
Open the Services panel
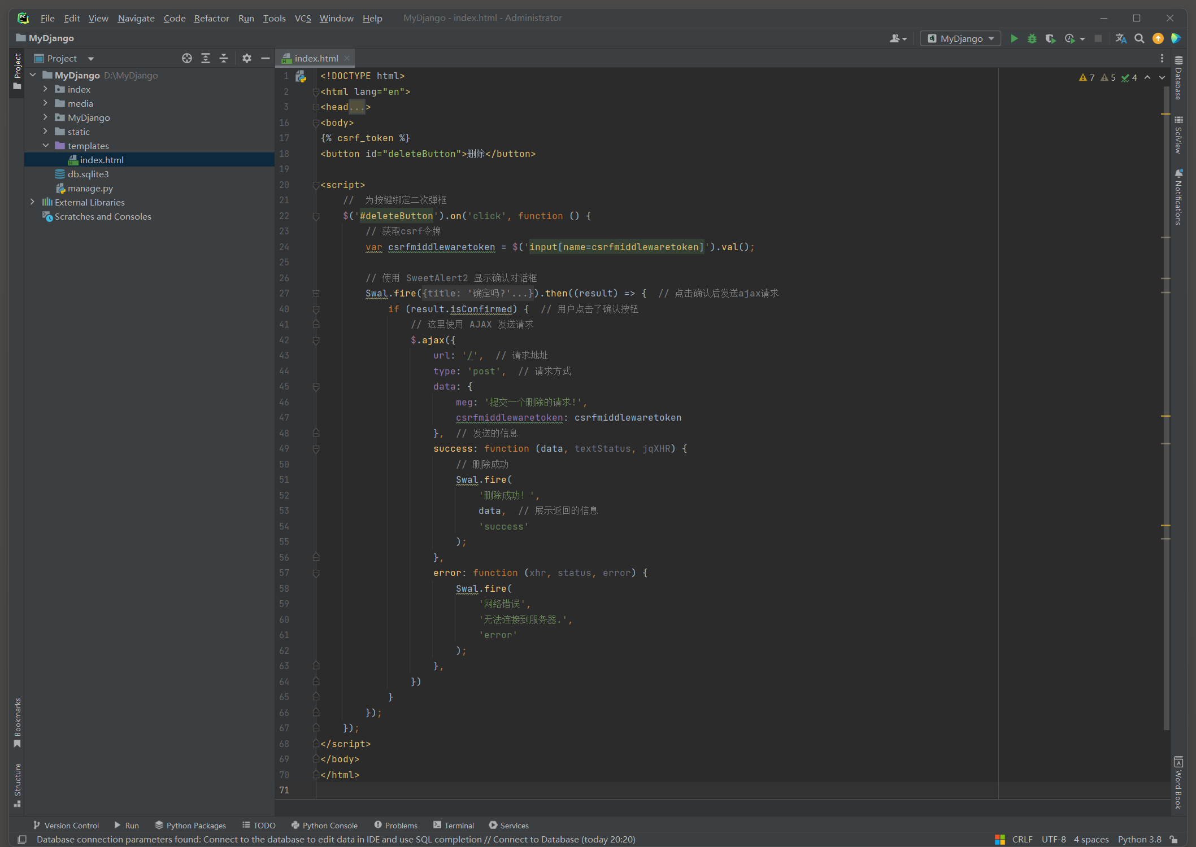[509, 825]
